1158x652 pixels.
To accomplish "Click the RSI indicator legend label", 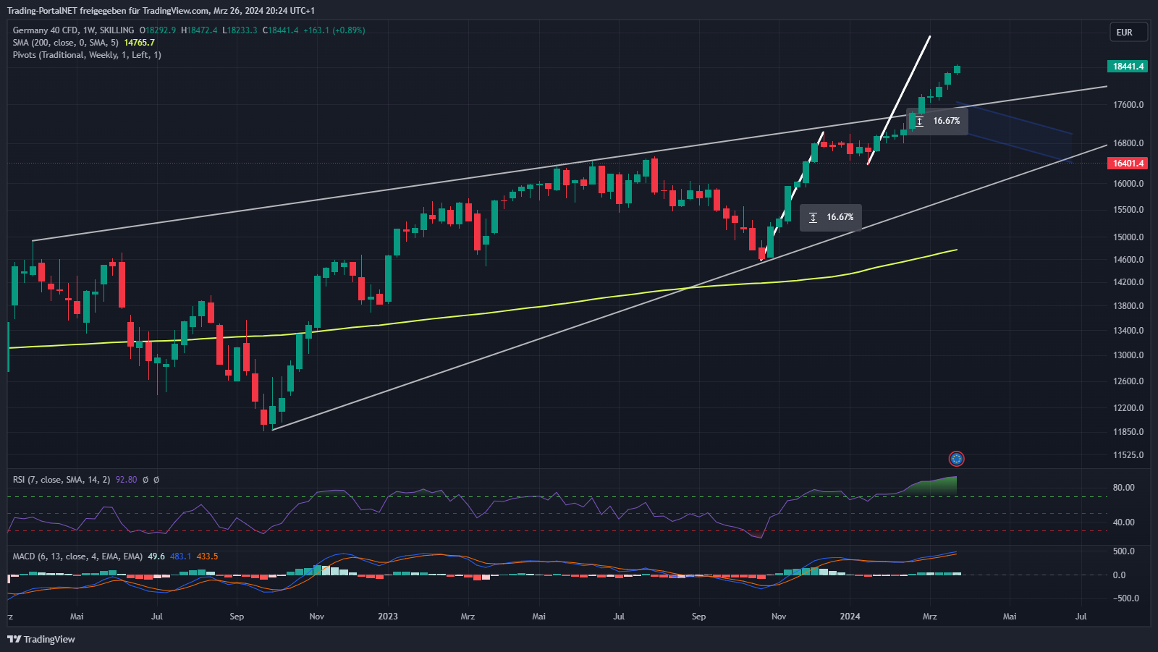I will pos(61,480).
